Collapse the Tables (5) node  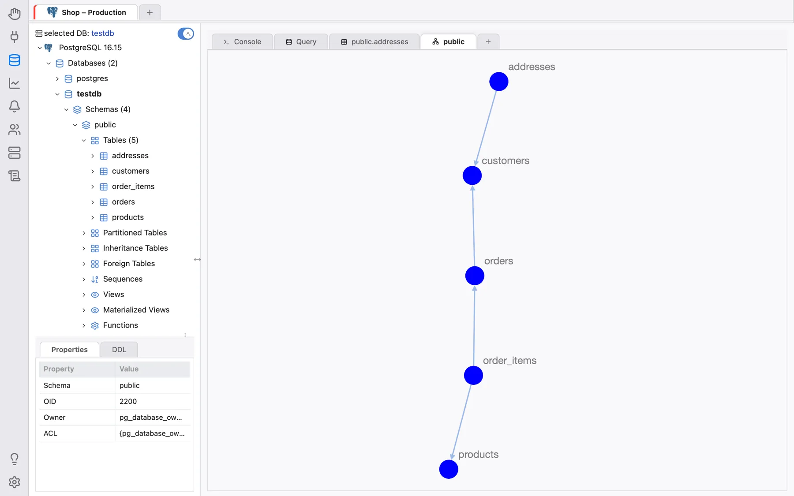84,140
